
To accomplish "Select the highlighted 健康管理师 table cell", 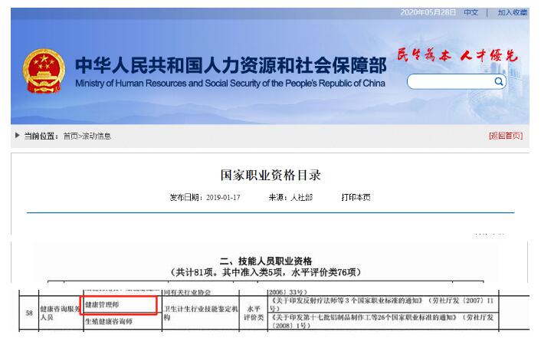I will [x=118, y=305].
